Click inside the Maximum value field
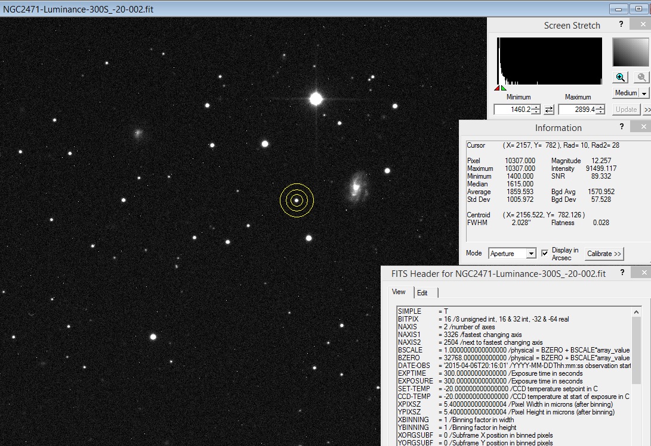 [576, 109]
